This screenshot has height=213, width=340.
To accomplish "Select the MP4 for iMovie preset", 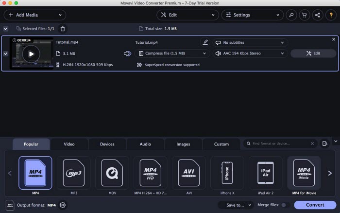I will click(304, 173).
